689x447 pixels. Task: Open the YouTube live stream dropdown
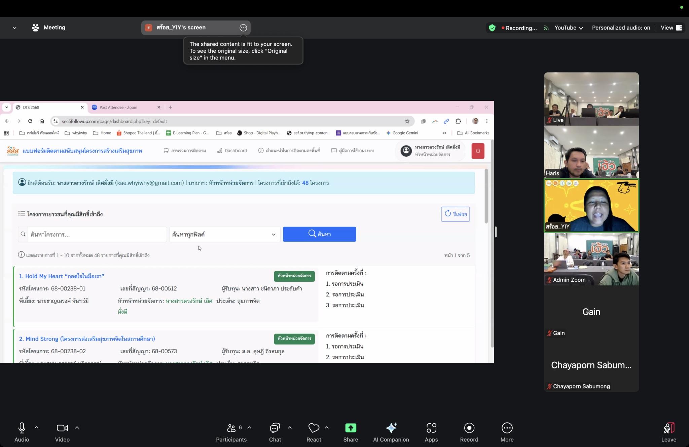(x=569, y=28)
